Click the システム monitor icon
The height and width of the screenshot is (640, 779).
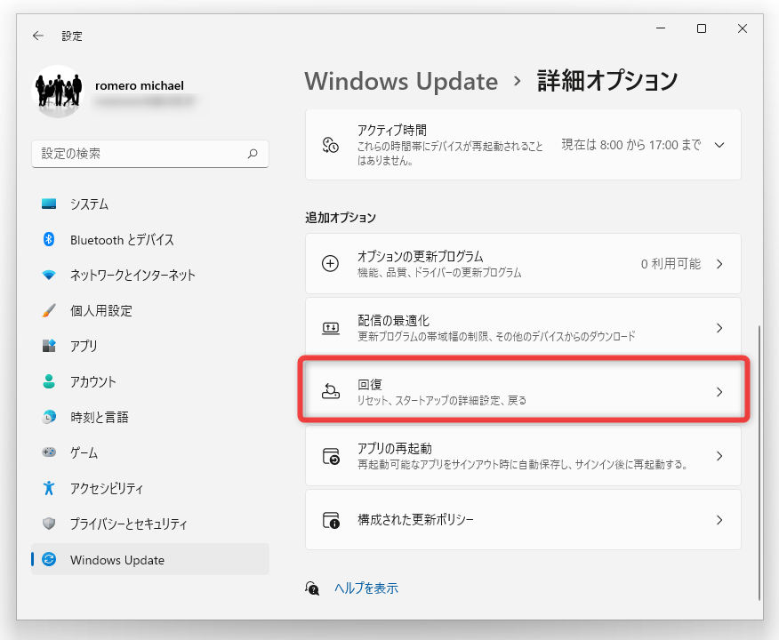point(49,204)
